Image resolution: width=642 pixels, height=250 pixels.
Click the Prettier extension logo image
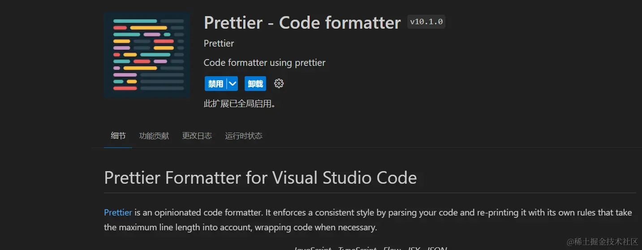147,55
